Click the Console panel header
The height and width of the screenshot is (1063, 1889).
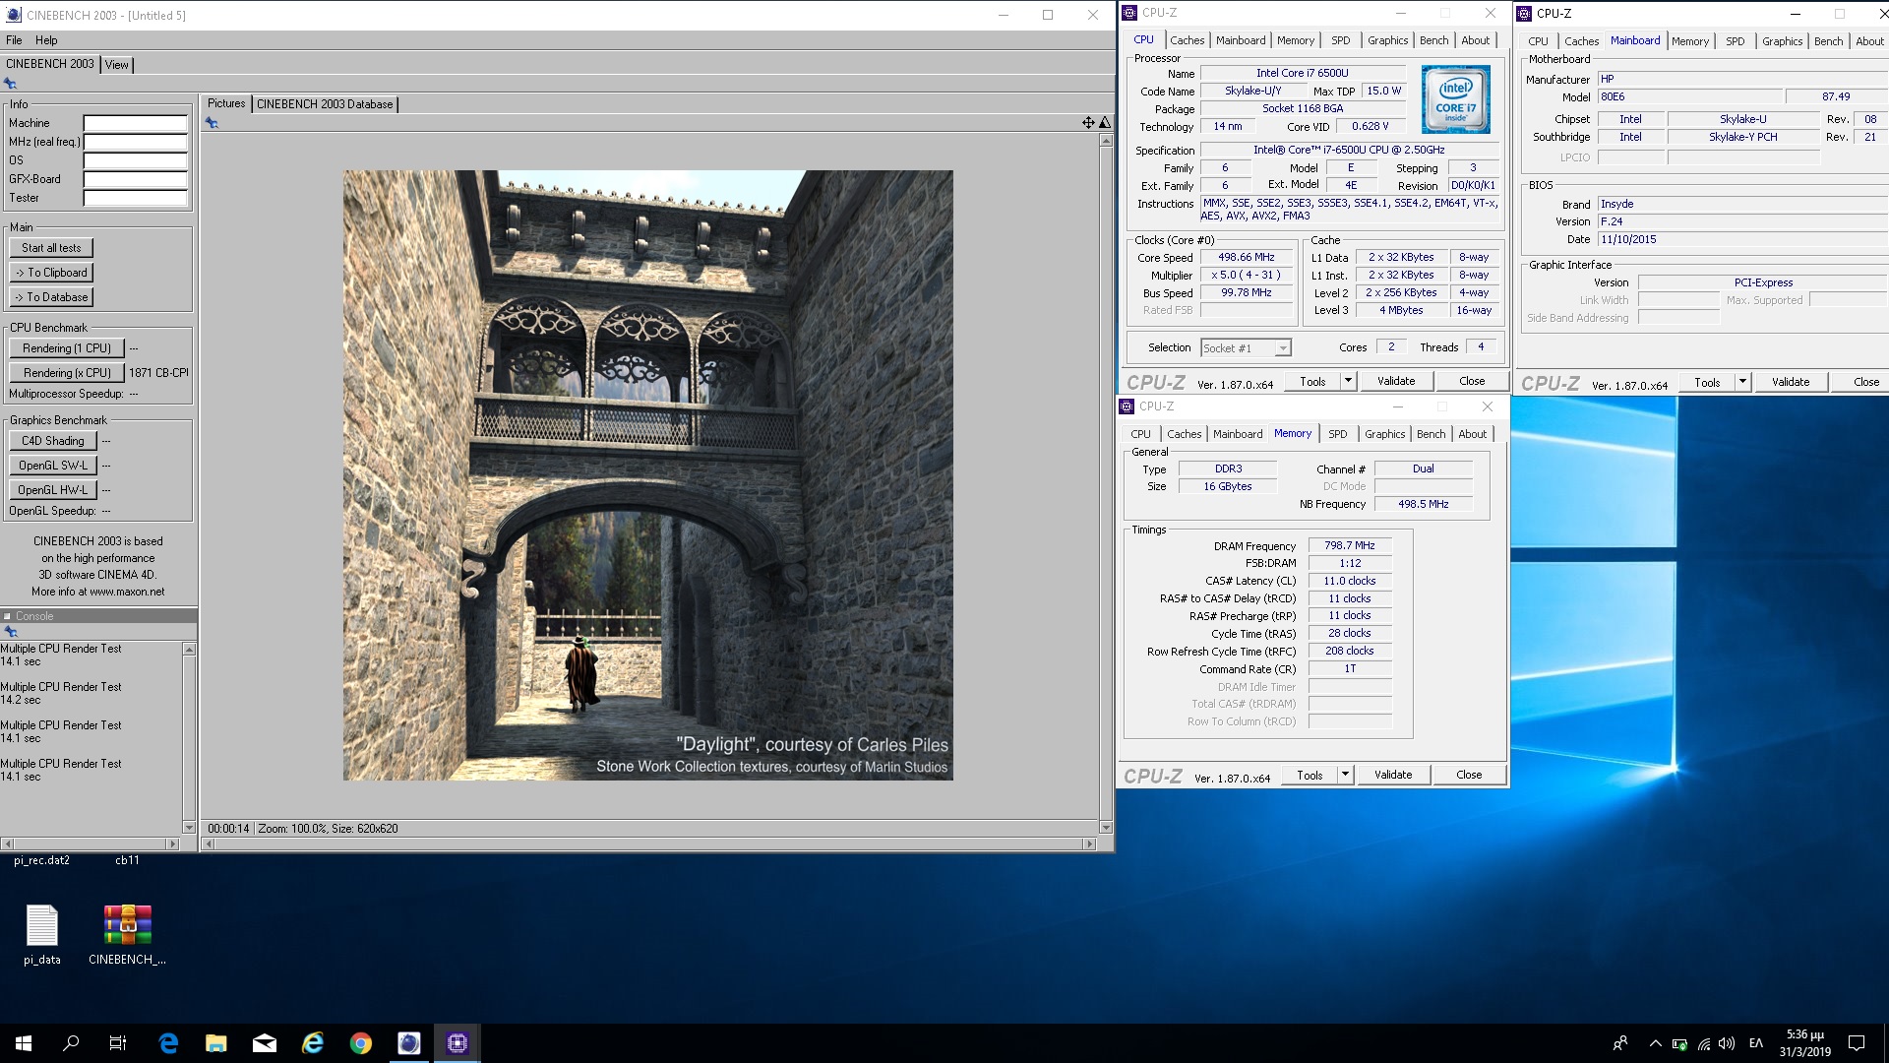98,616
